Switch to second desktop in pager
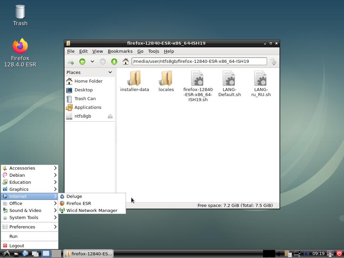This screenshot has width=344, height=258. point(56,254)
